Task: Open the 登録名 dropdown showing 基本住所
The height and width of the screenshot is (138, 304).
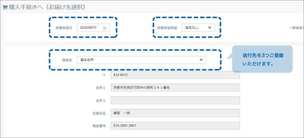Action: (x=142, y=60)
